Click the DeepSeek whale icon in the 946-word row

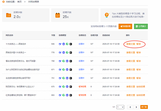click(60, 44)
